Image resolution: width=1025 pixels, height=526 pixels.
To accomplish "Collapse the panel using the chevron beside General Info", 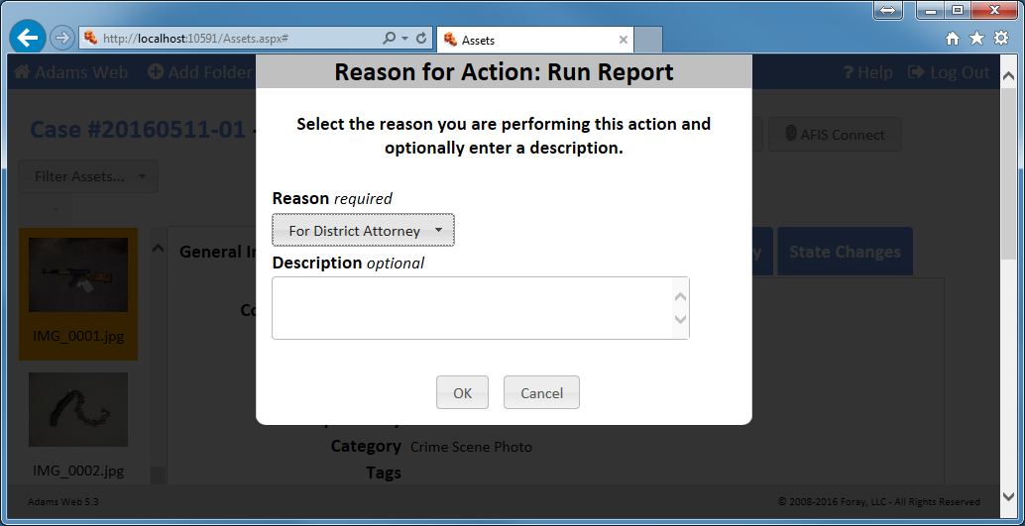I will (x=158, y=250).
